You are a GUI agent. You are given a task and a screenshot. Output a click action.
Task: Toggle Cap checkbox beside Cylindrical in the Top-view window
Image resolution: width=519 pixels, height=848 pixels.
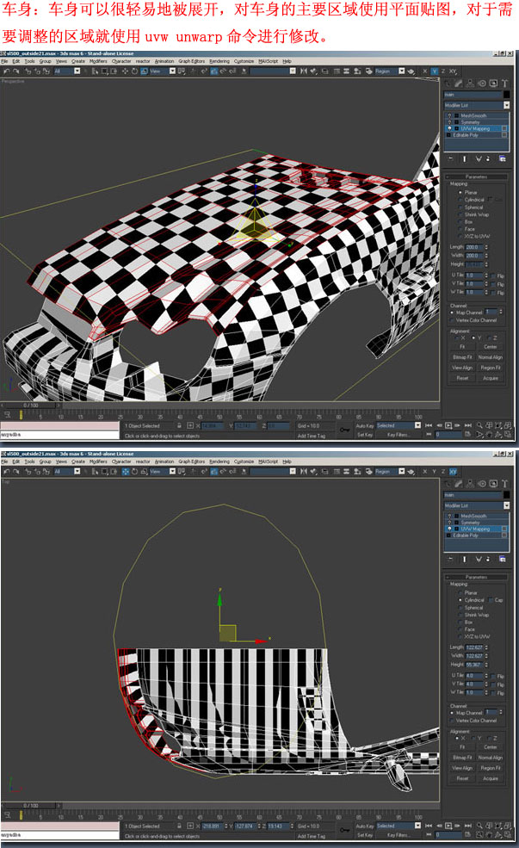[x=491, y=600]
